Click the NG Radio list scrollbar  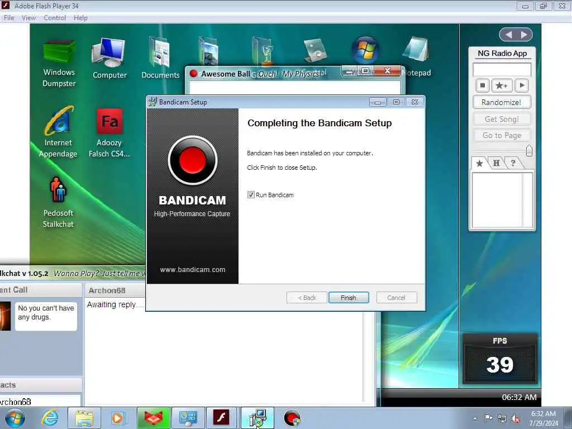click(x=527, y=201)
